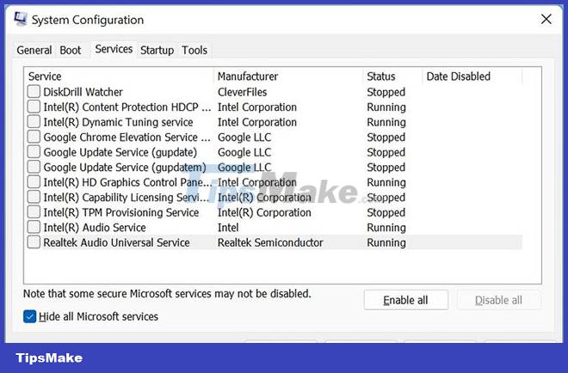Open the Tools tab
The image size is (568, 373).
point(194,50)
